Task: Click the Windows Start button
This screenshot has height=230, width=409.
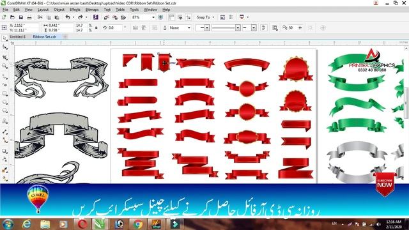Action: pyautogui.click(x=8, y=224)
